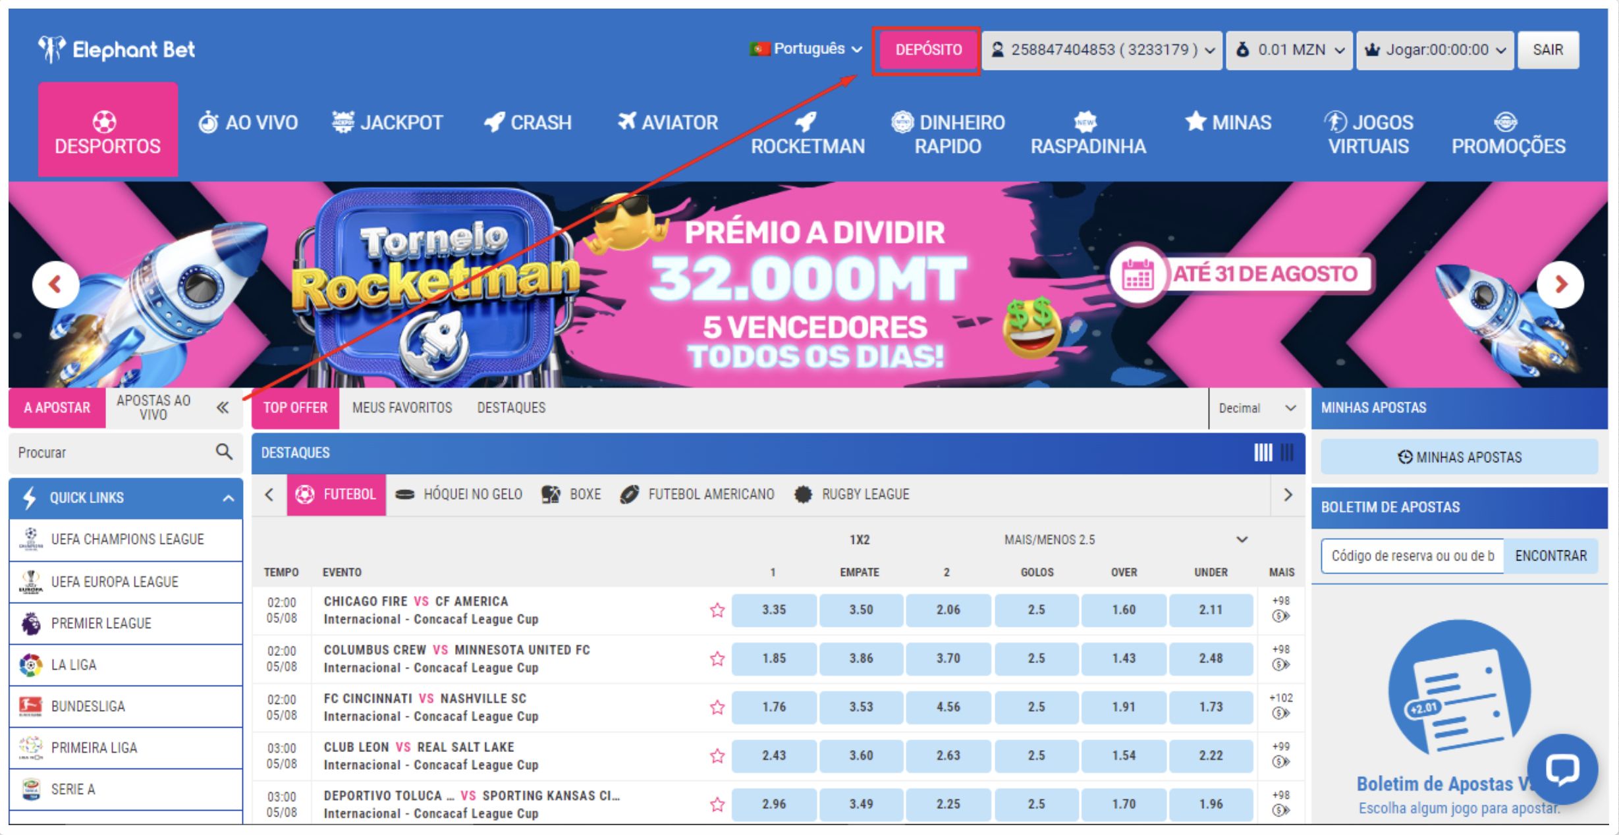
Task: Go to the Desportos section
Action: coord(107,130)
